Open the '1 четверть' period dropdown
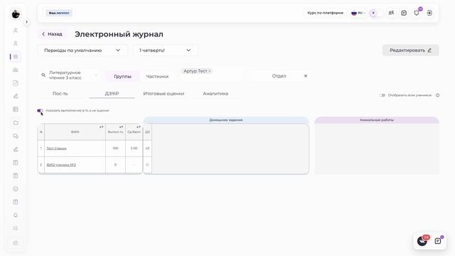455x256 pixels. click(x=166, y=50)
